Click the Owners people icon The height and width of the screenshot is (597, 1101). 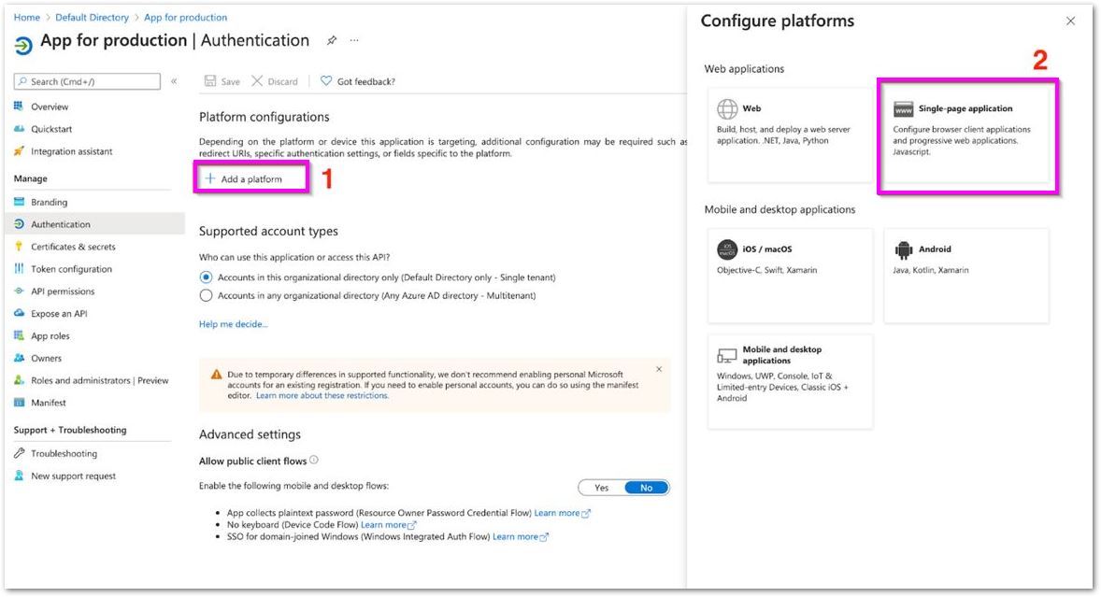(19, 359)
